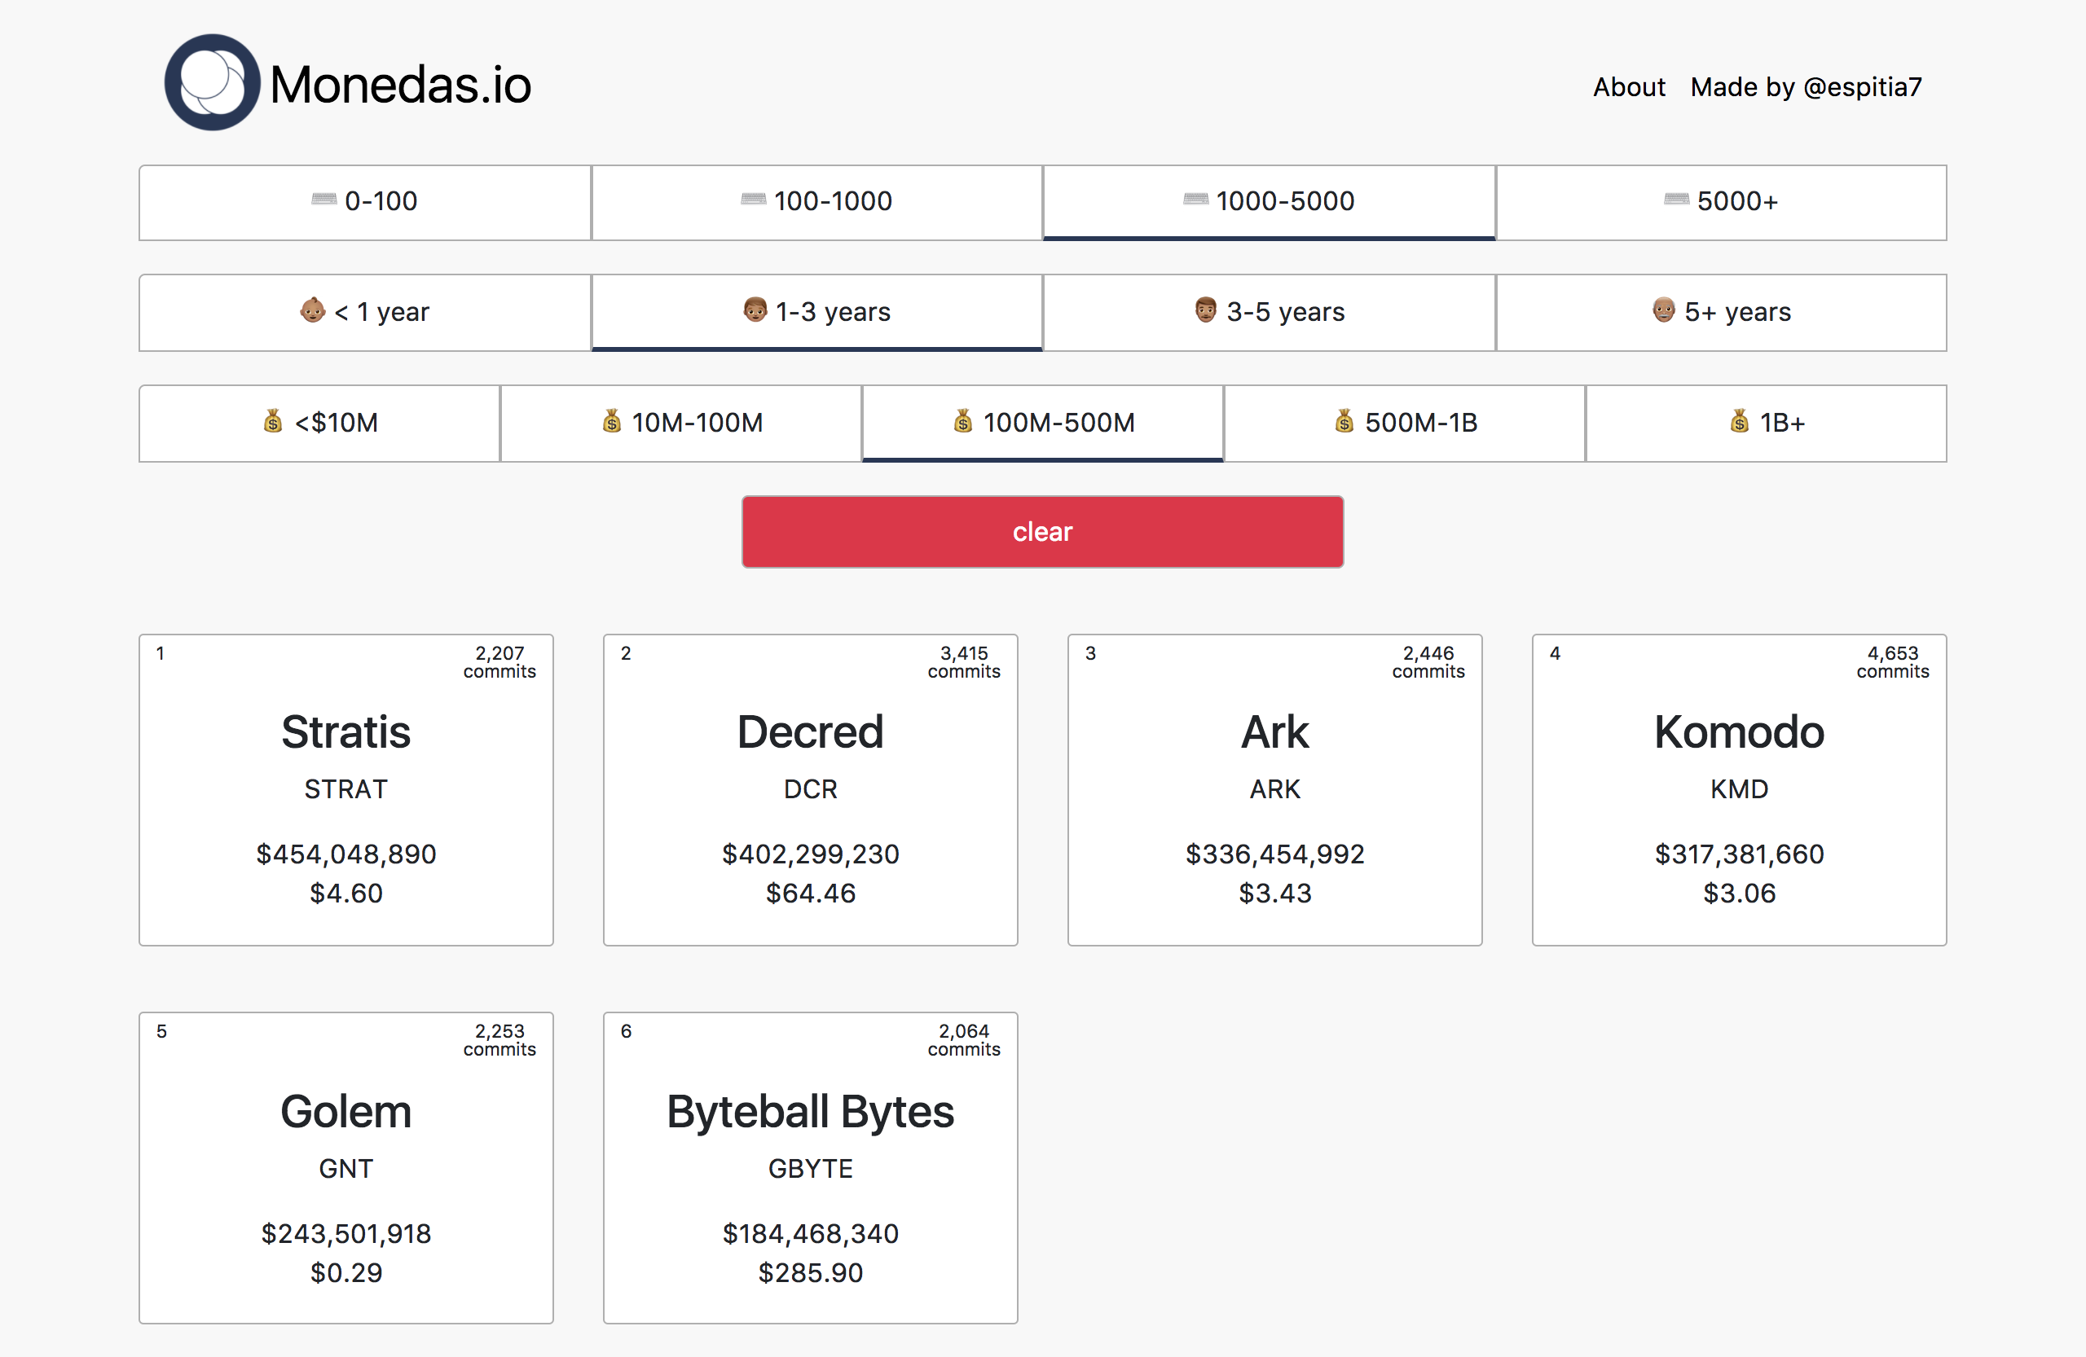Click baby face icon for under 1 year
Viewport: 2086px width, 1357px height.
pyautogui.click(x=312, y=311)
